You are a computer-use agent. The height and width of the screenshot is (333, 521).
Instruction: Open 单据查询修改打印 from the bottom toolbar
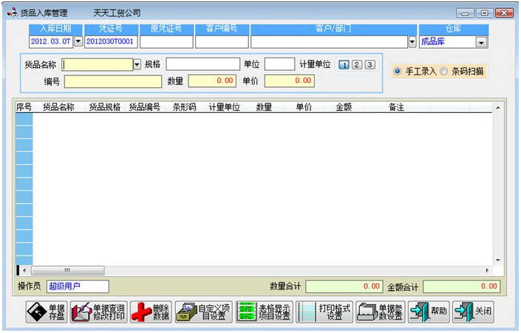click(x=98, y=312)
